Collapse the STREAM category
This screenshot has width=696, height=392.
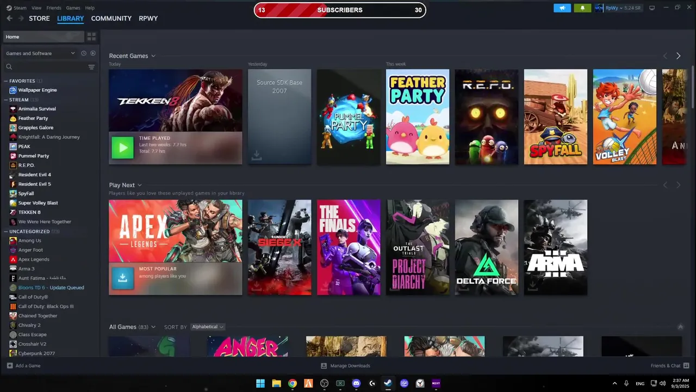click(x=6, y=100)
